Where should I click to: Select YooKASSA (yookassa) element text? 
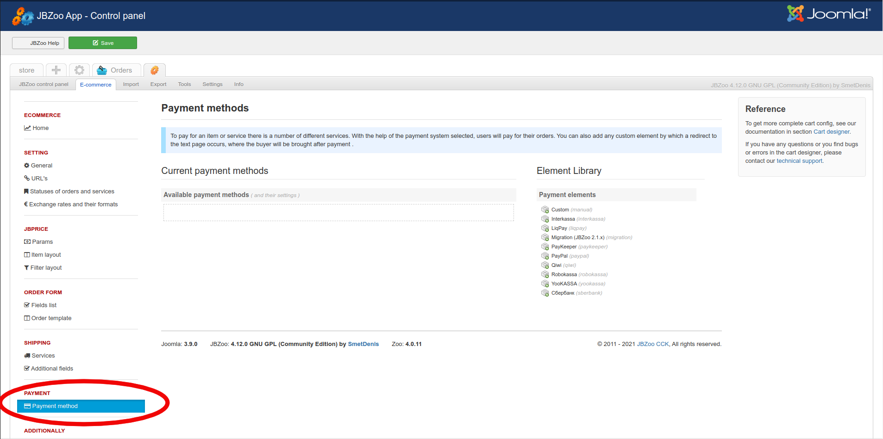pyautogui.click(x=578, y=284)
